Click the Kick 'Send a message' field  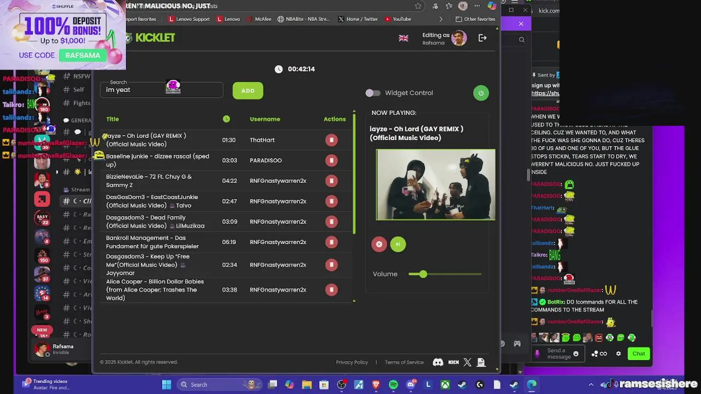(x=559, y=354)
